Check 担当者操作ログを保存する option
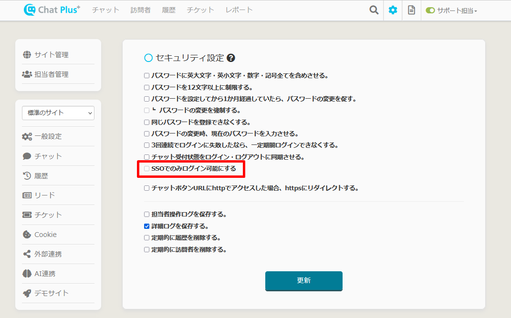The image size is (511, 318). click(147, 215)
